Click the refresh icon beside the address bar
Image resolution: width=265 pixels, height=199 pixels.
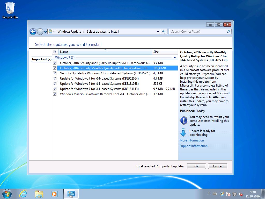(164, 31)
